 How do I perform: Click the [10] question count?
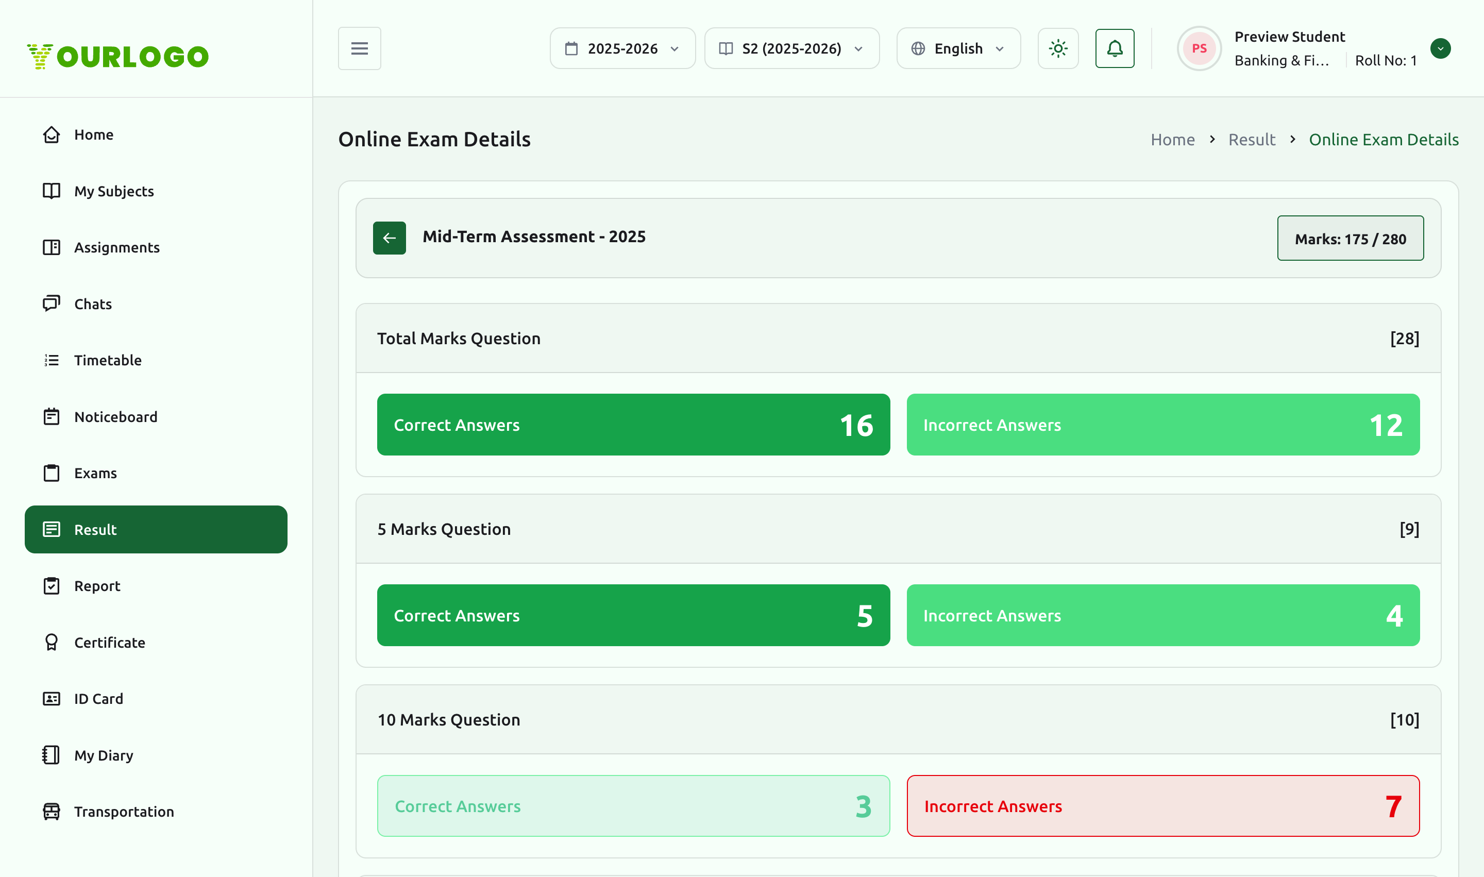point(1404,720)
